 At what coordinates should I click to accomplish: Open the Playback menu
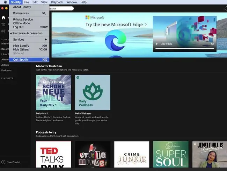coord(57,2)
